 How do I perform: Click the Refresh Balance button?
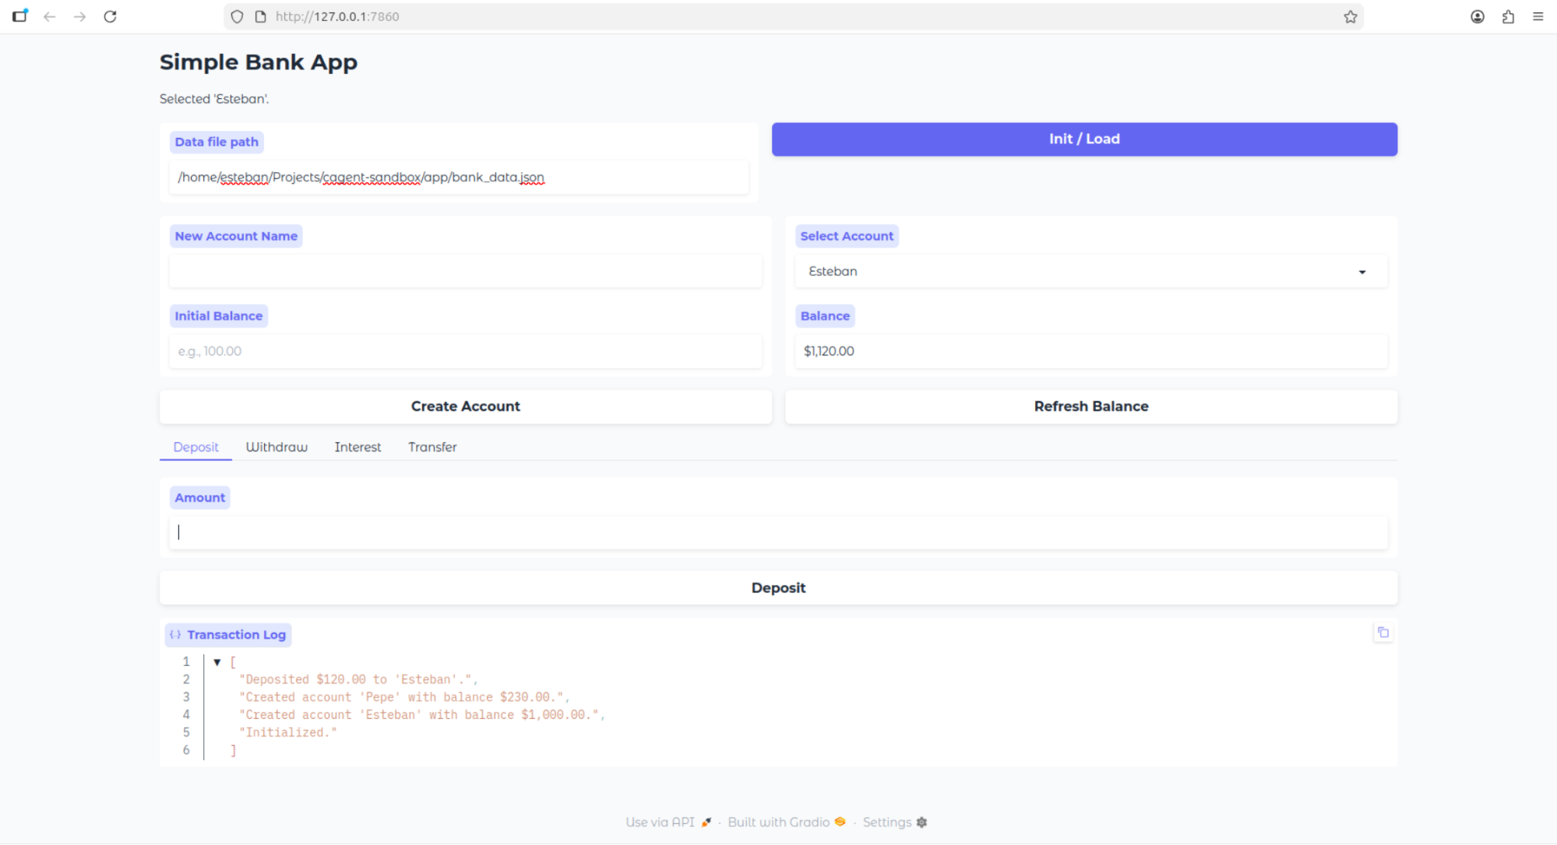[1090, 407]
